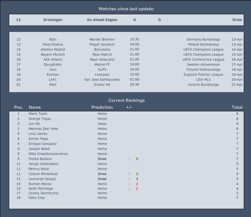Screen dimensions: 251x217
Task: Click UEFA Conferernce League label
Action: click(x=203, y=60)
